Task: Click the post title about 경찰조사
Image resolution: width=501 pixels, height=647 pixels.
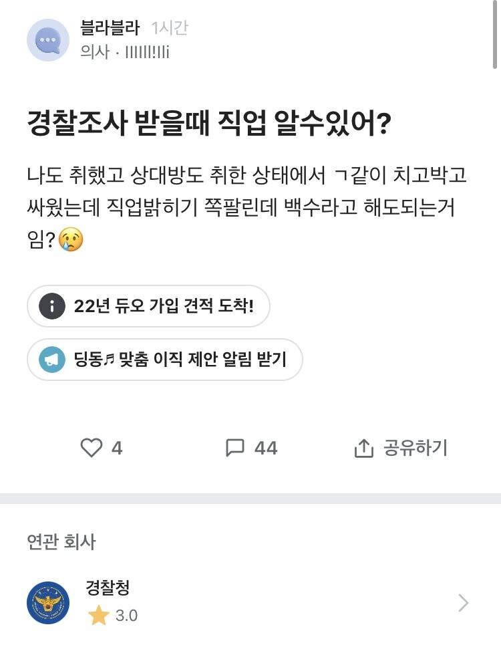Action: click(208, 125)
